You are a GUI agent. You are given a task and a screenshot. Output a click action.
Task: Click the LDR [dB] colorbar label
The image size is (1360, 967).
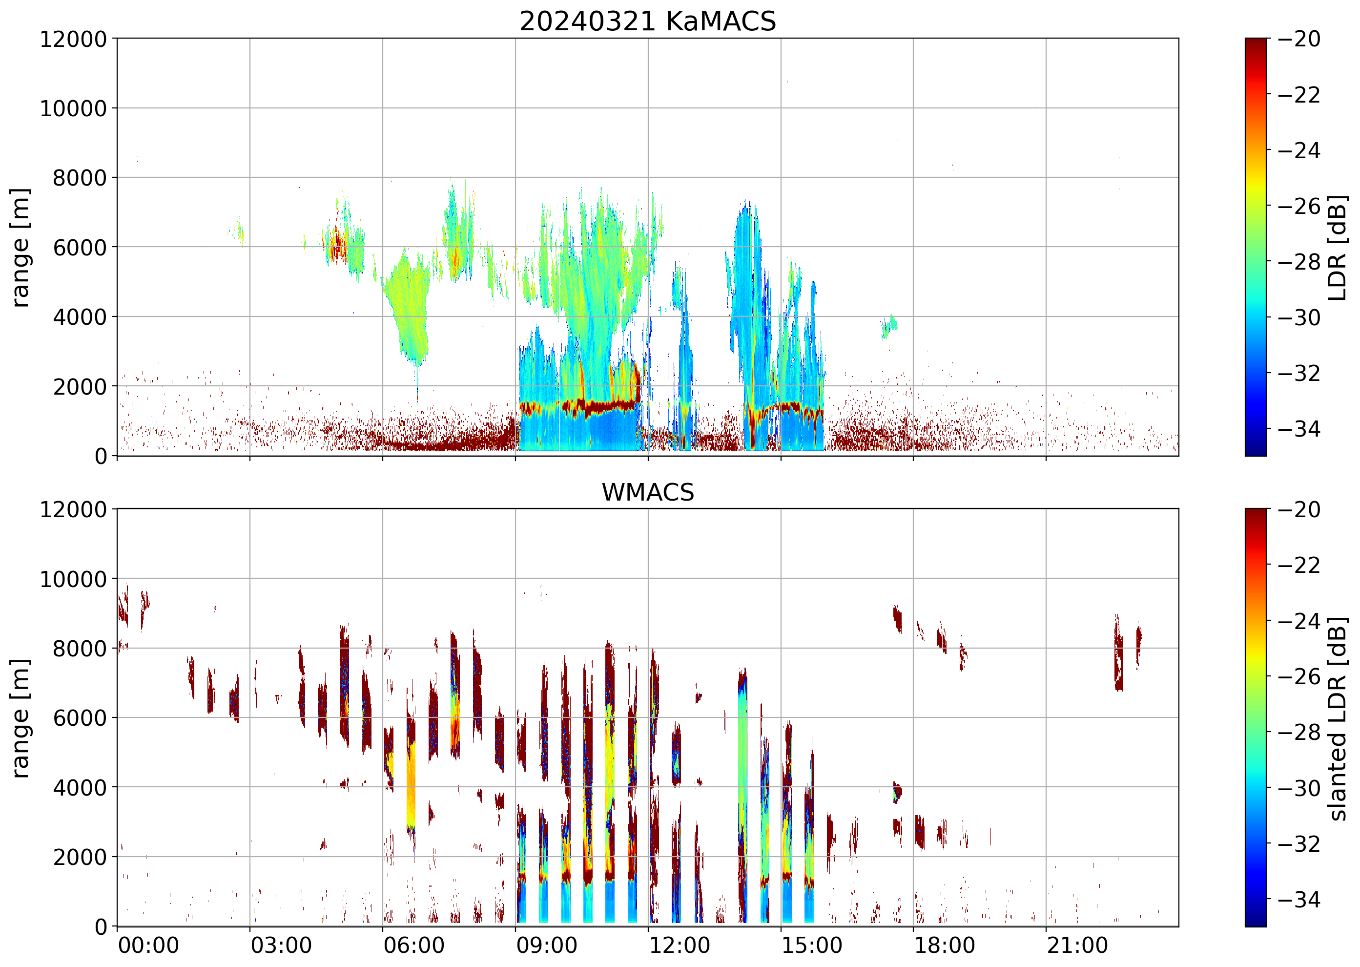tap(1338, 247)
